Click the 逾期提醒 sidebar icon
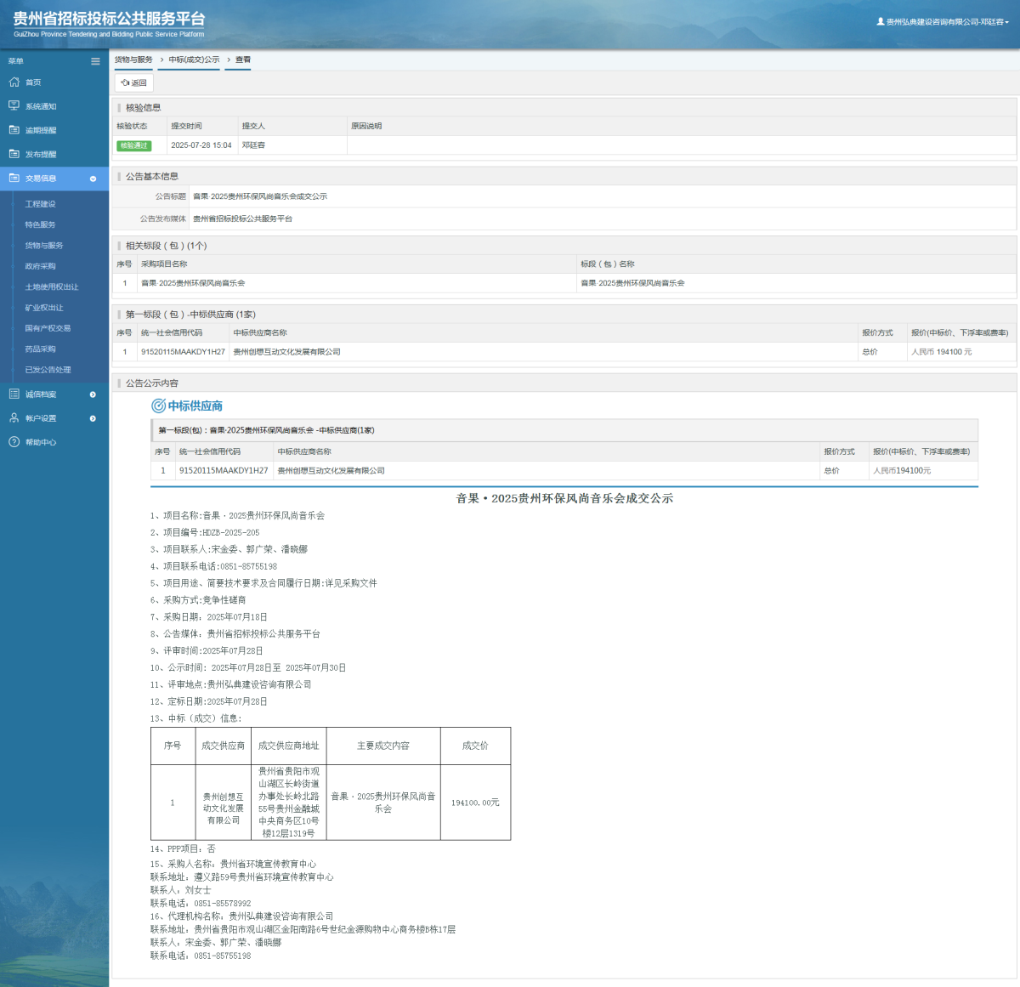Image resolution: width=1020 pixels, height=987 pixels. click(x=14, y=130)
